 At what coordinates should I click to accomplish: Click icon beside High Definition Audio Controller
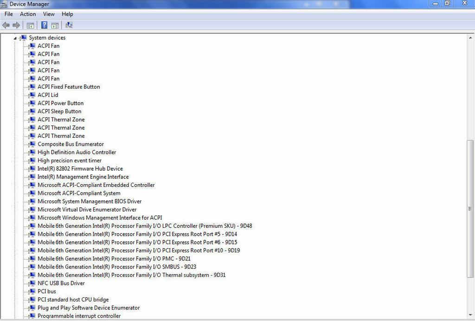coord(32,152)
